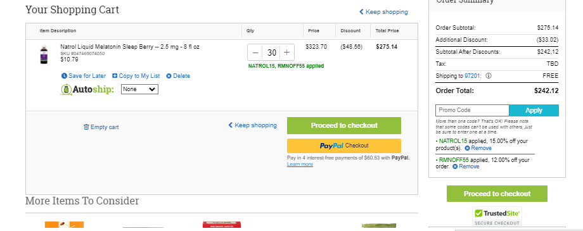This screenshot has height=231, width=583.
Task: Decrease quantity with the minus button
Action: [x=255, y=53]
